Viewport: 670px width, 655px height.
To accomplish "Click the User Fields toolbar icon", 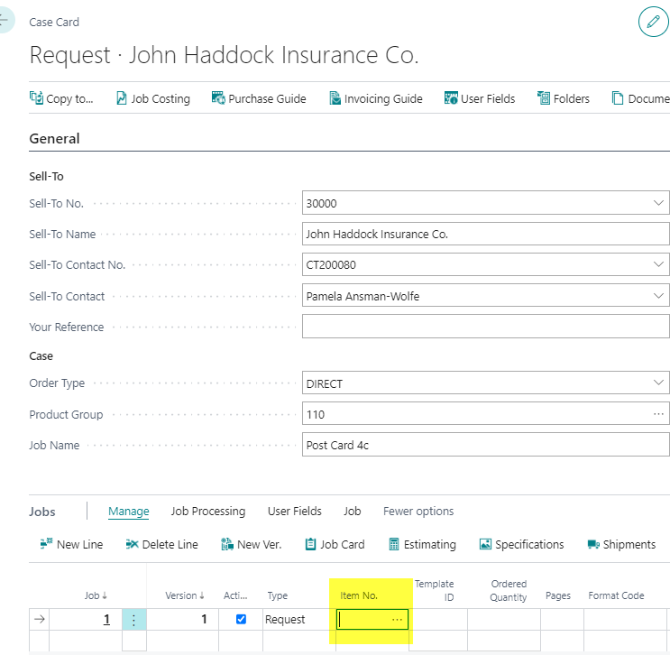I will click(x=451, y=98).
